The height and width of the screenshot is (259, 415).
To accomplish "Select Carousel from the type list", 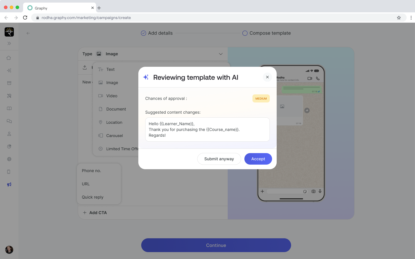I will (x=114, y=136).
